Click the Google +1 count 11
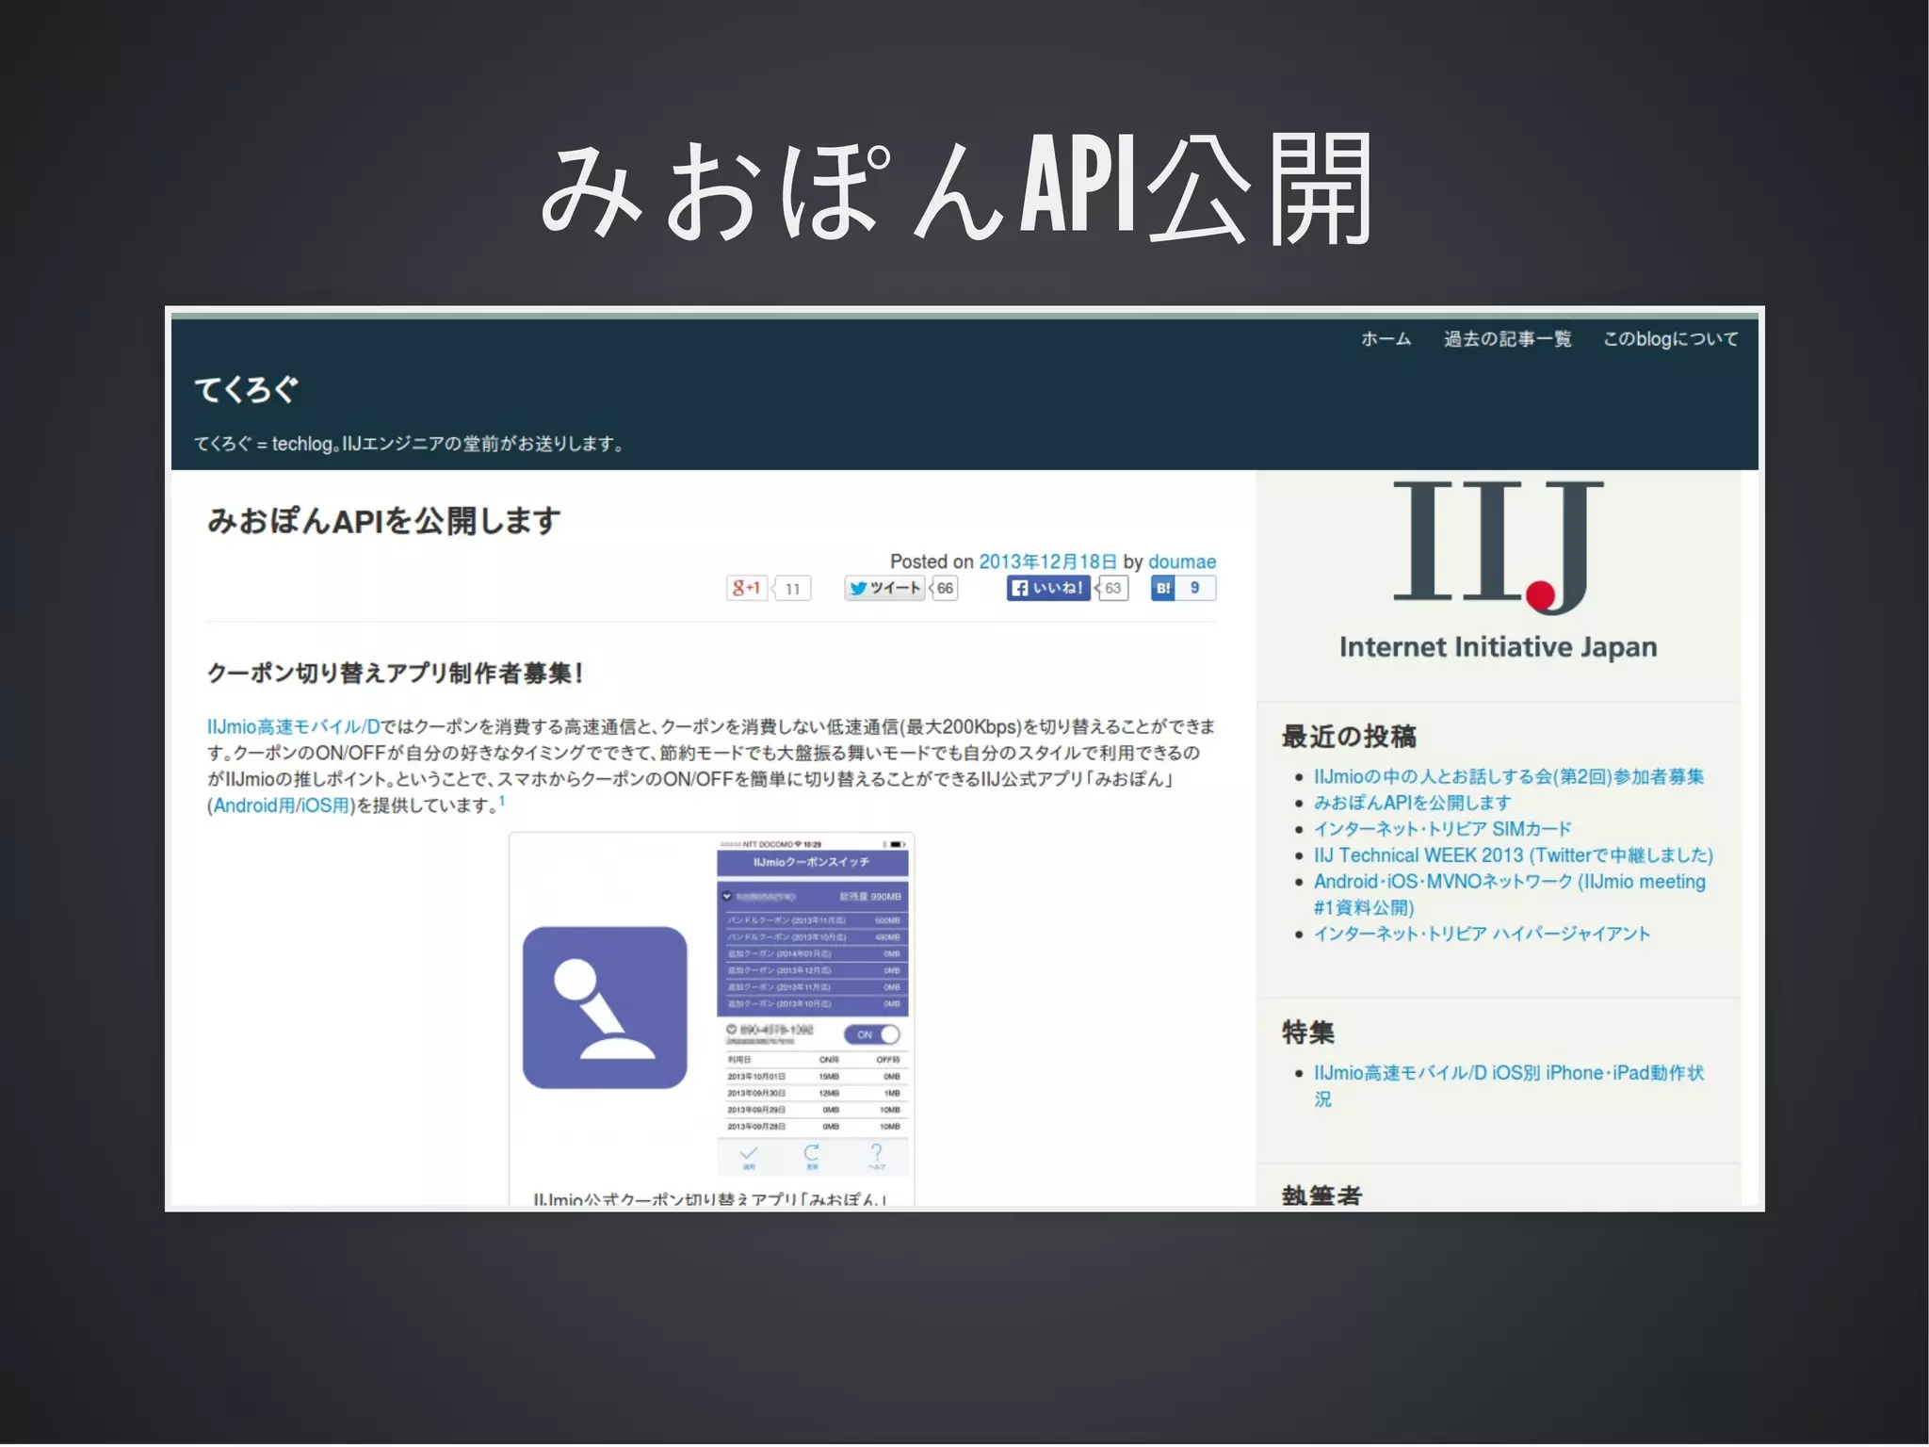The height and width of the screenshot is (1447, 1929). click(792, 589)
